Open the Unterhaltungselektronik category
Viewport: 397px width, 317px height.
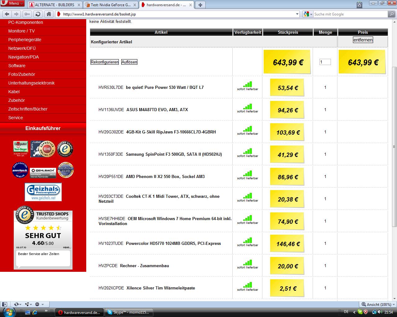point(31,83)
